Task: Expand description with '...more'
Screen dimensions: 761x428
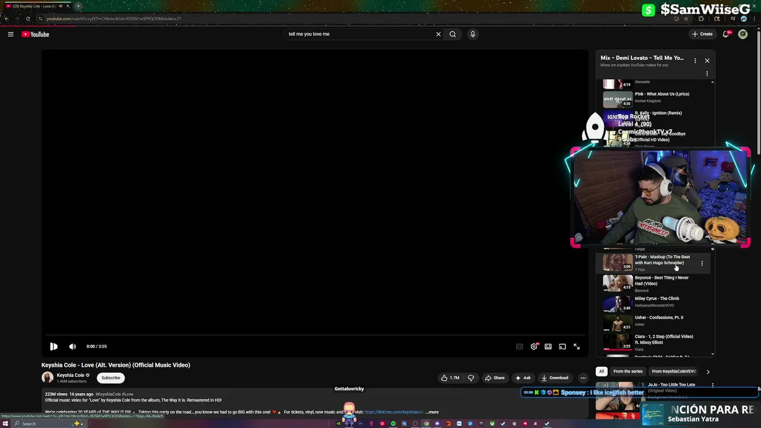Action: coord(432,412)
